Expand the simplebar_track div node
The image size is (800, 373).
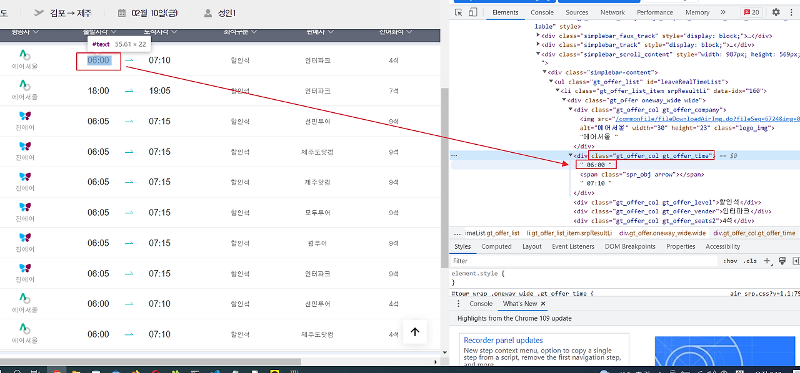[x=538, y=45]
